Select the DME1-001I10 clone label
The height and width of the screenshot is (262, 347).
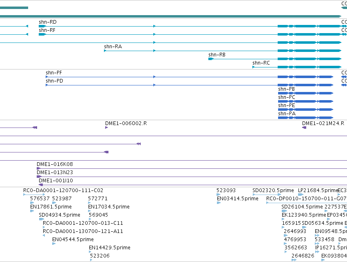pos(56,181)
